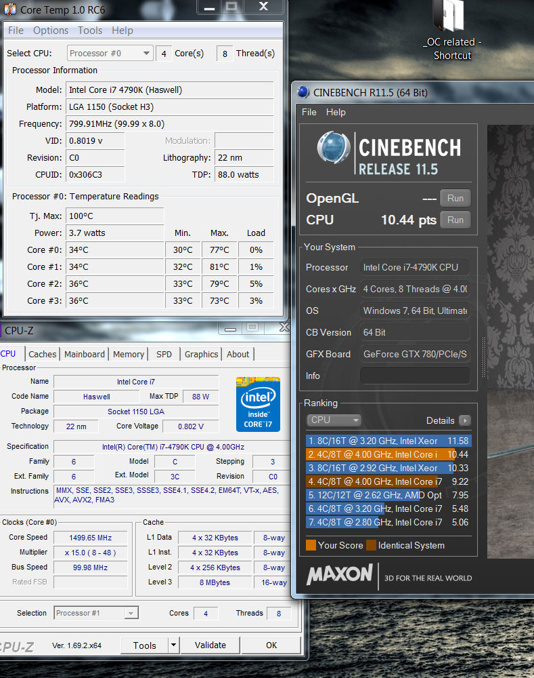Open Core Temp Tools menu

coord(90,31)
